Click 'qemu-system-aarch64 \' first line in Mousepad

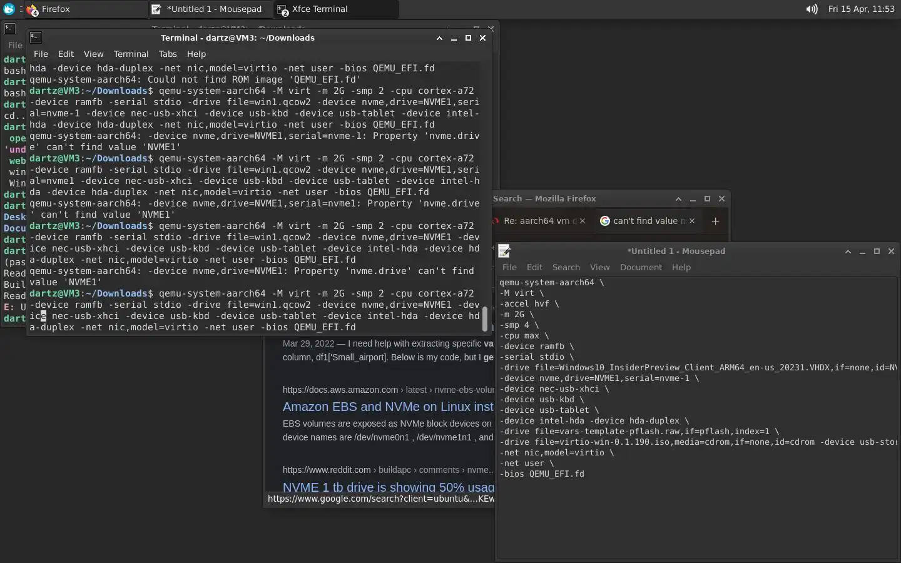tap(551, 282)
